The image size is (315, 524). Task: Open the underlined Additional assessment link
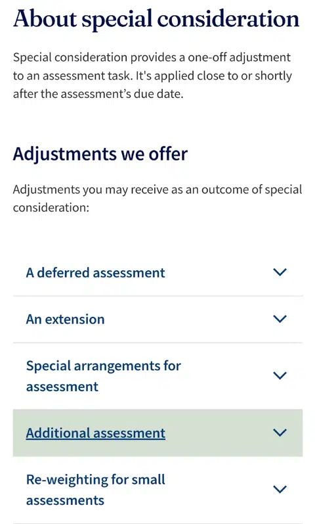coord(95,433)
